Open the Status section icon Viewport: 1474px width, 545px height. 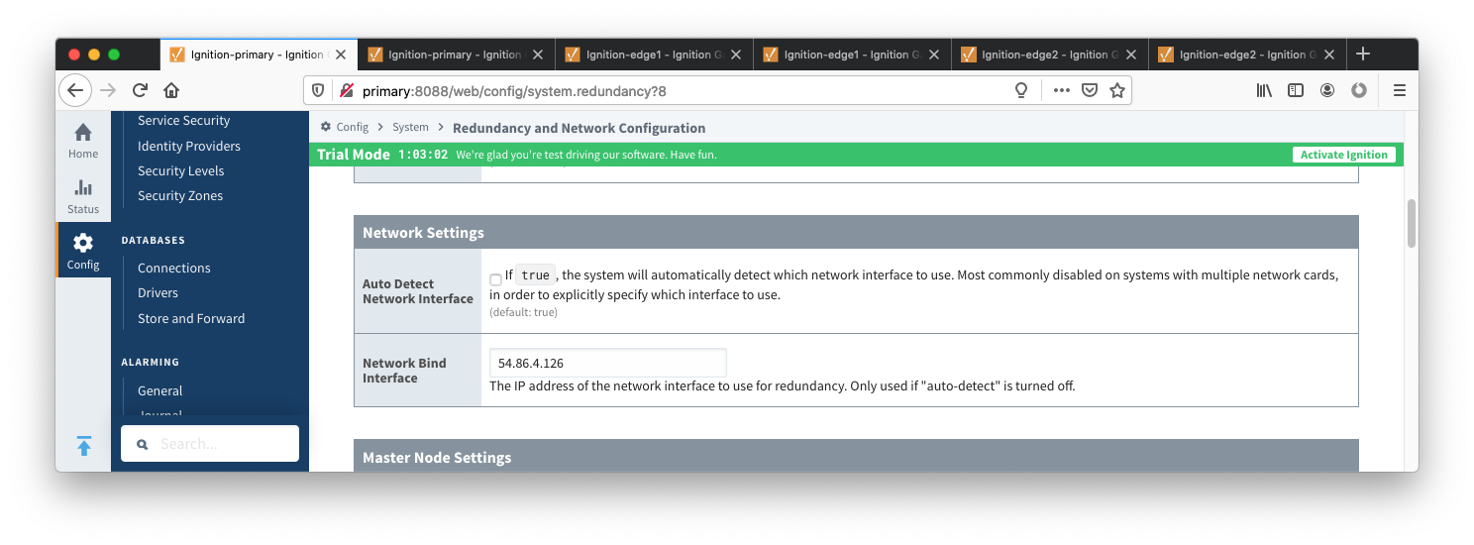pyautogui.click(x=83, y=187)
